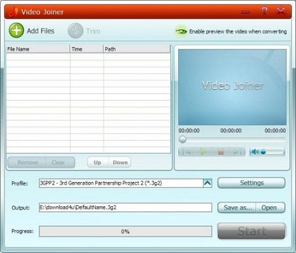Image resolution: width=296 pixels, height=253 pixels.
Task: Play the video preview
Action: (204, 152)
